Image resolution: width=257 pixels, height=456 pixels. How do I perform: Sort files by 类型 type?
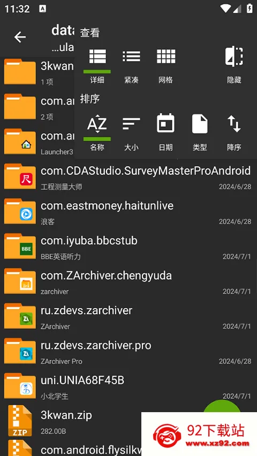tap(200, 133)
